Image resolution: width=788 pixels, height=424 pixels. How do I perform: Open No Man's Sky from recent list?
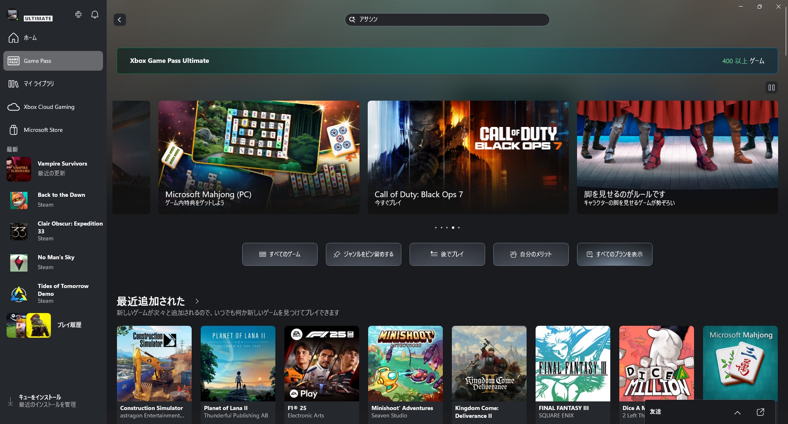pos(53,263)
